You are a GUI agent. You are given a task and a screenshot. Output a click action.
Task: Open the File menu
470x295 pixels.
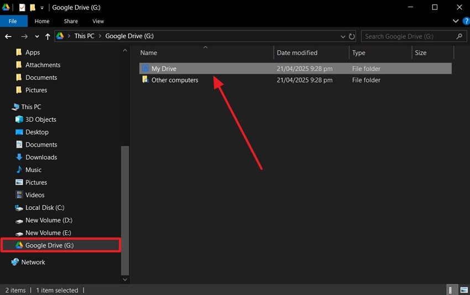[x=13, y=21]
